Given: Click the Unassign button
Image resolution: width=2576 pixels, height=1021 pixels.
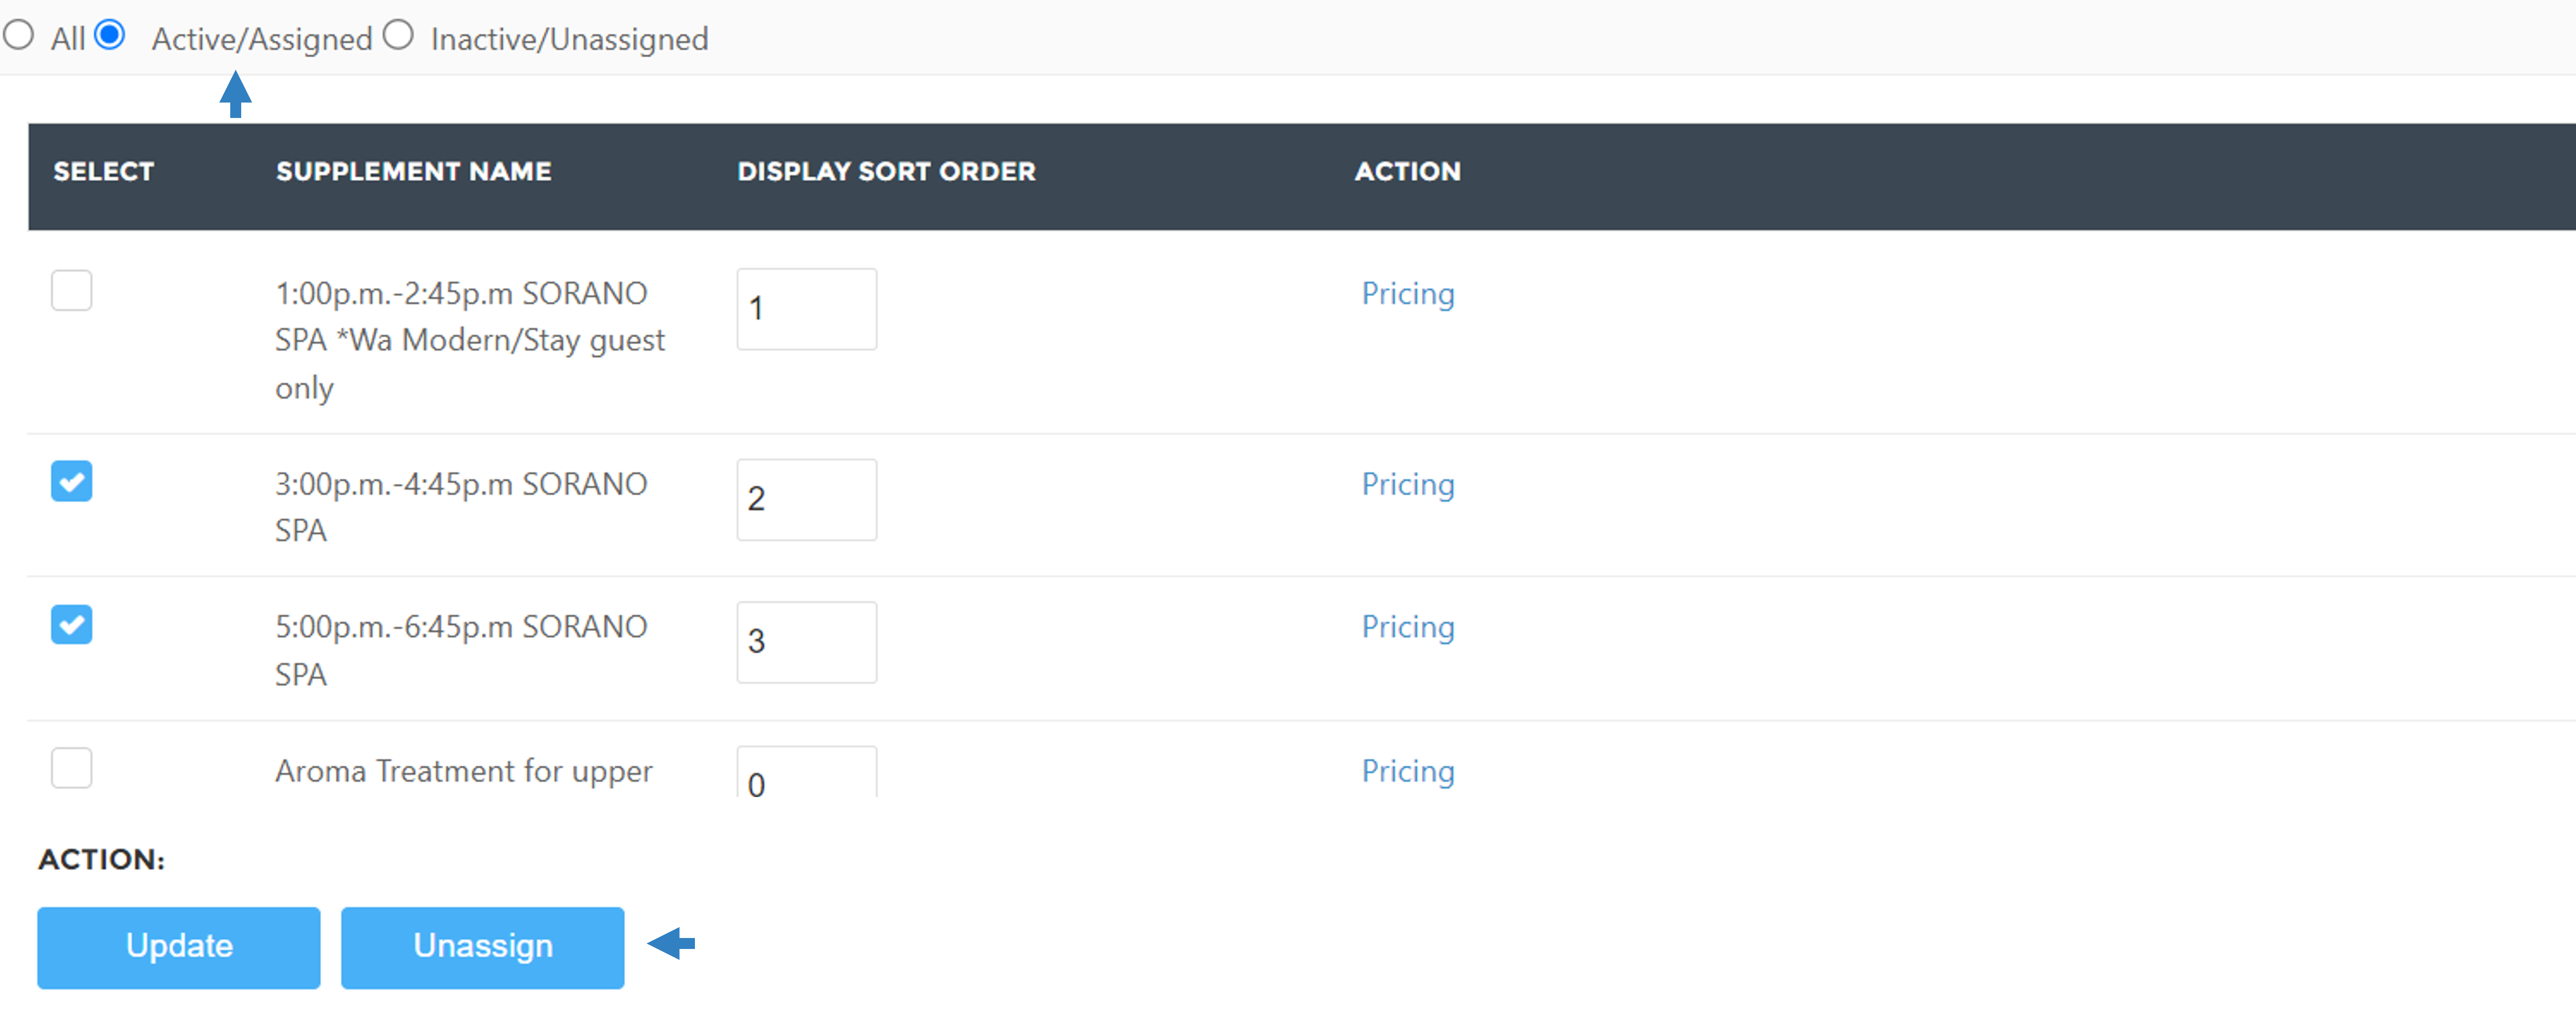Looking at the screenshot, I should (x=483, y=947).
